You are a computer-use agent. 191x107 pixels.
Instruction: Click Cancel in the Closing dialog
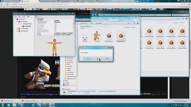pos(107,59)
